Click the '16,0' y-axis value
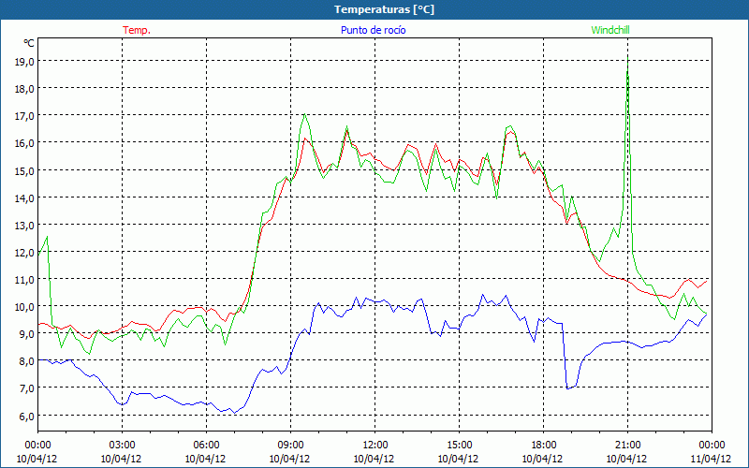The image size is (749, 468). click(x=24, y=143)
